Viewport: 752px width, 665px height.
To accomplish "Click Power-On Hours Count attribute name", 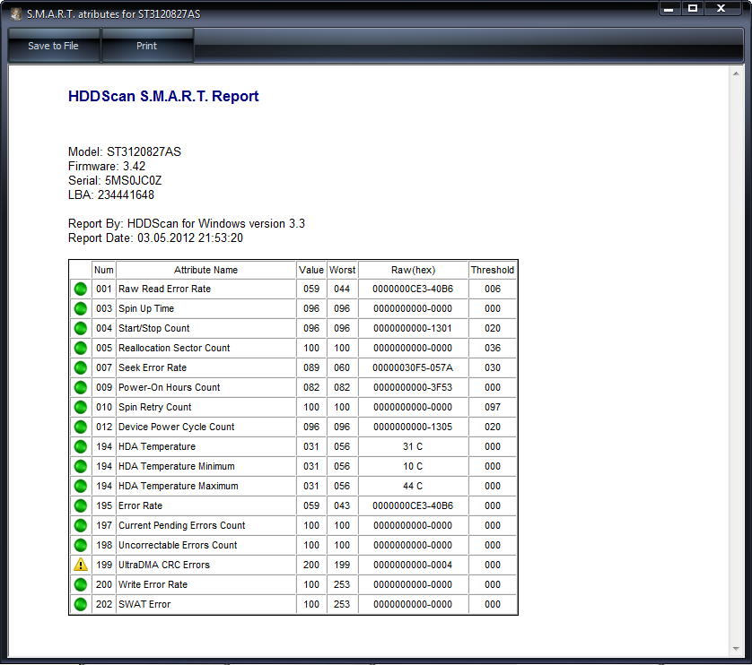I will tap(170, 387).
